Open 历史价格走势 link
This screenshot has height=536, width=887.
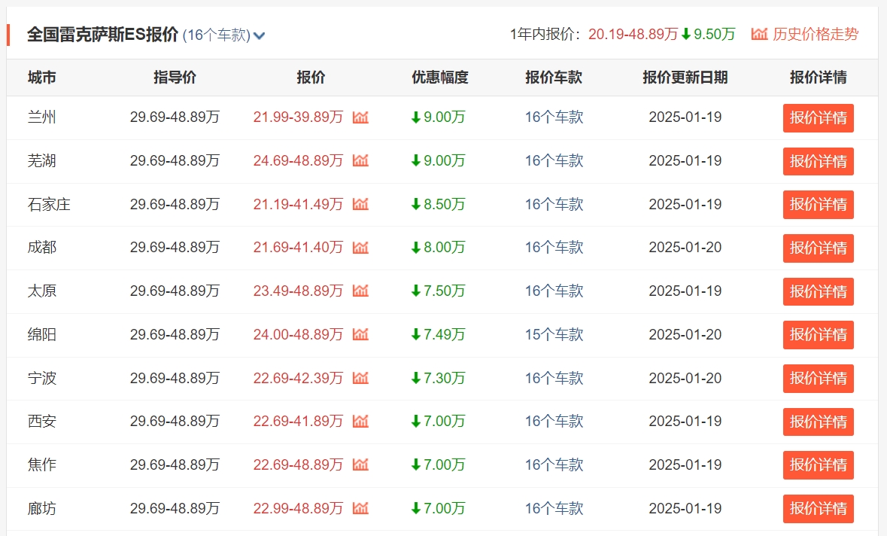click(x=816, y=35)
